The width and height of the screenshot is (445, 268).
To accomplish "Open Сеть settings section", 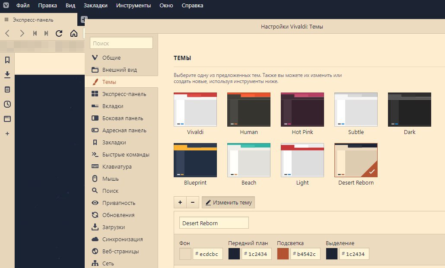I will [121, 263].
